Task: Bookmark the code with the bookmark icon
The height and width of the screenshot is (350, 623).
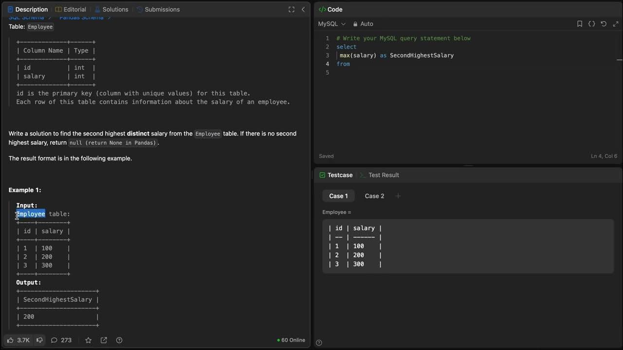Action: [580, 24]
